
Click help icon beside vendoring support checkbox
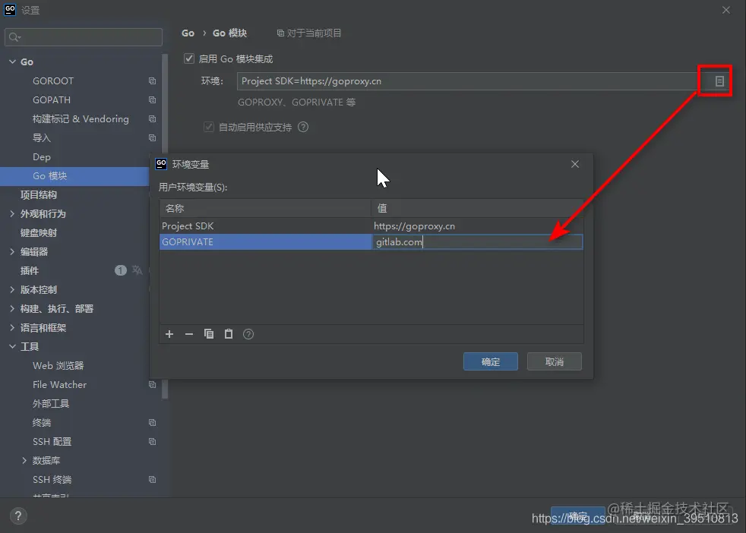pos(303,127)
